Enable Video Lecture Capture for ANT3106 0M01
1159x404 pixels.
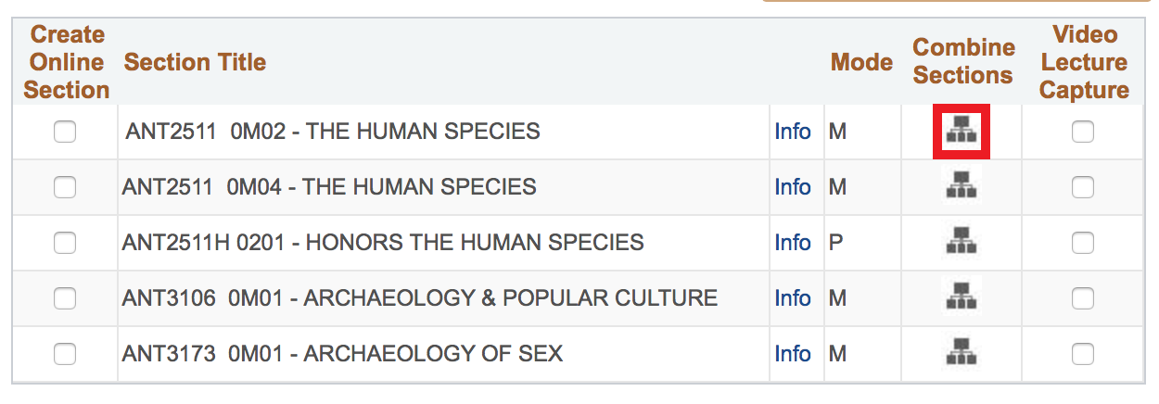click(1082, 298)
